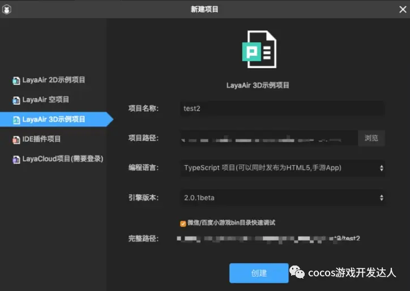Click the LayaAir 3D示例项目 sidebar icon
This screenshot has width=410, height=291.
pyautogui.click(x=16, y=120)
